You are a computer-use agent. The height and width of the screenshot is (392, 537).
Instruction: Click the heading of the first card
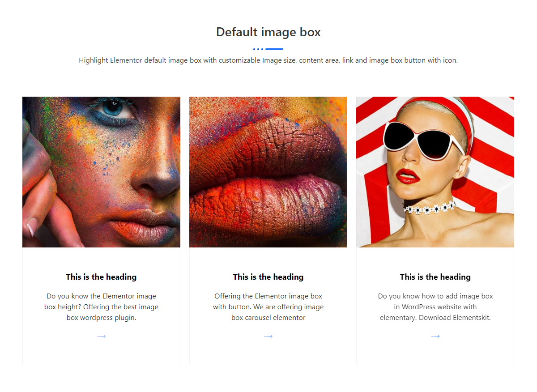point(101,277)
